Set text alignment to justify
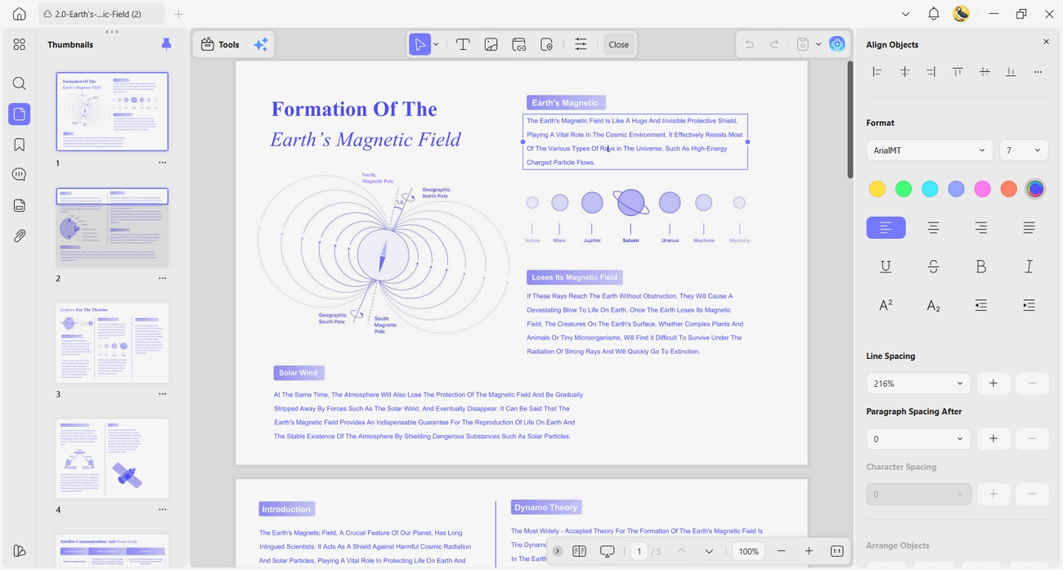Viewport: 1063px width, 570px height. (x=1029, y=227)
